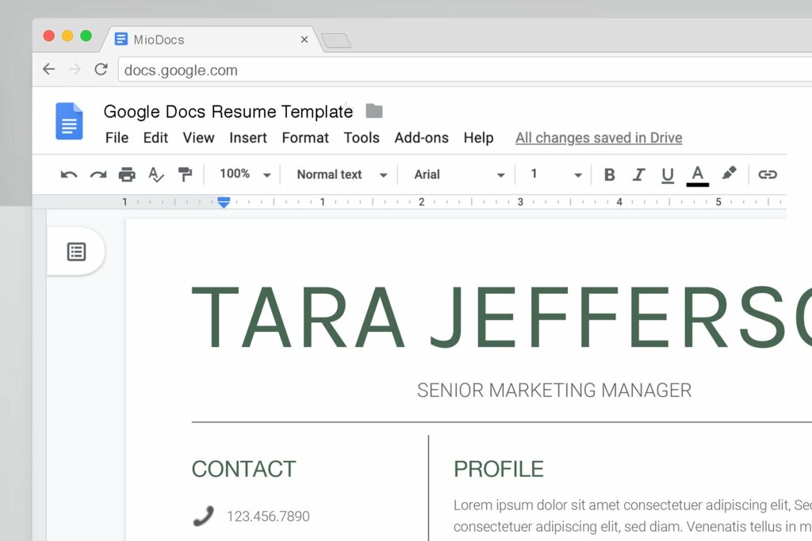Select the Paint format tool
Screen dimensions: 812x541
click(x=186, y=174)
